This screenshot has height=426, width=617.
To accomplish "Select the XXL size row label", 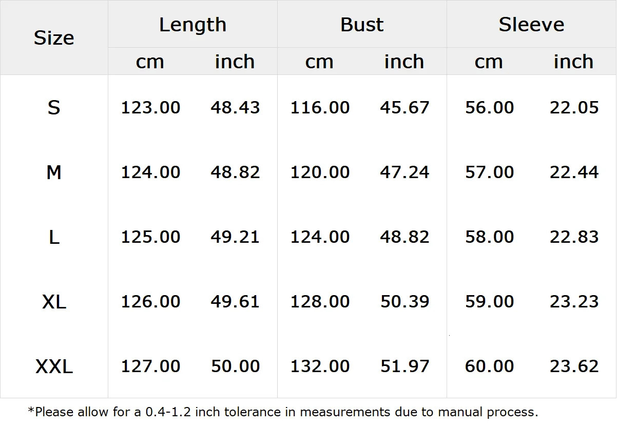I will tap(54, 366).
